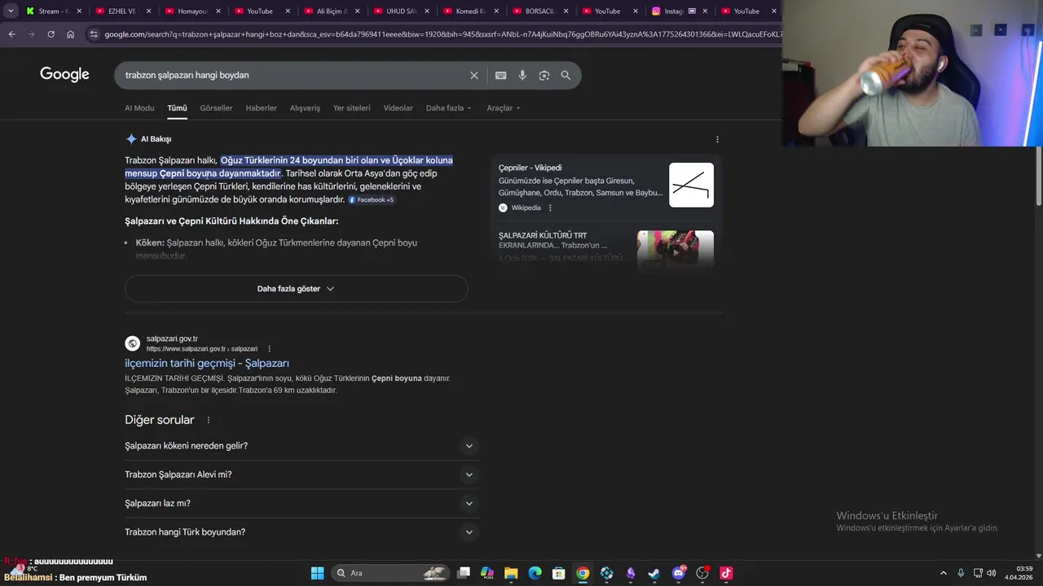The width and height of the screenshot is (1043, 586).
Task: Expand question Trabzon Şalpazarı Alevi mi?
Action: point(301,474)
